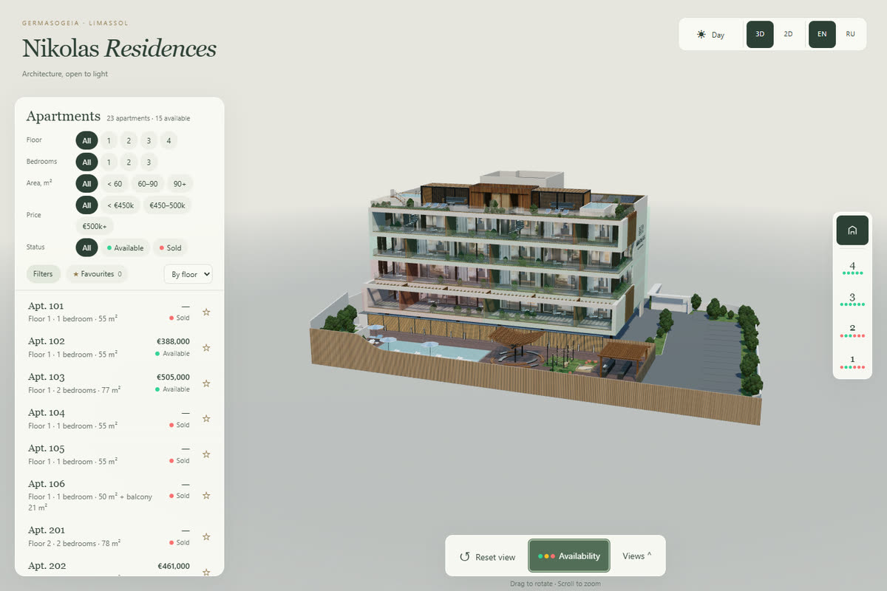This screenshot has width=887, height=591.
Task: Star Apt. 103 as favourite
Action: tap(206, 383)
